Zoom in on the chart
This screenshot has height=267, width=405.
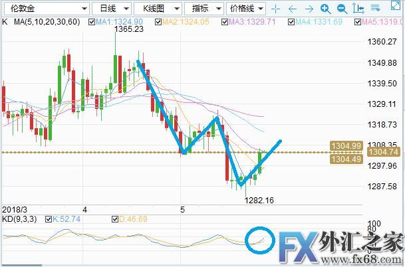tap(325, 9)
